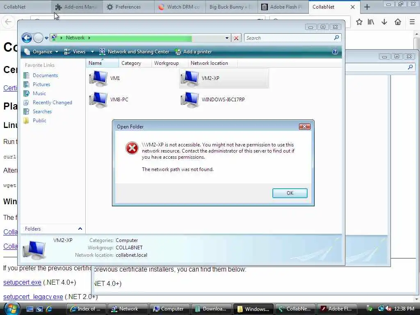Sort by Network location column header
Viewport: 420px width, 315px height.
pos(213,63)
